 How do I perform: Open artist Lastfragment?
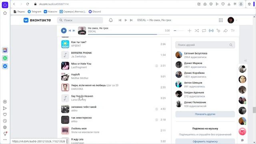(79, 67)
